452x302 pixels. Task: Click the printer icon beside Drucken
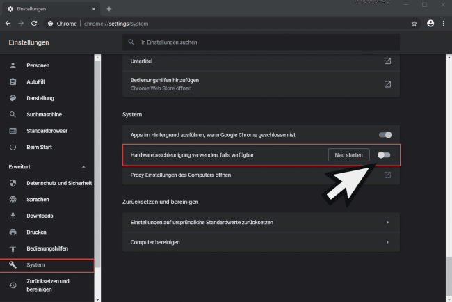pos(13,232)
